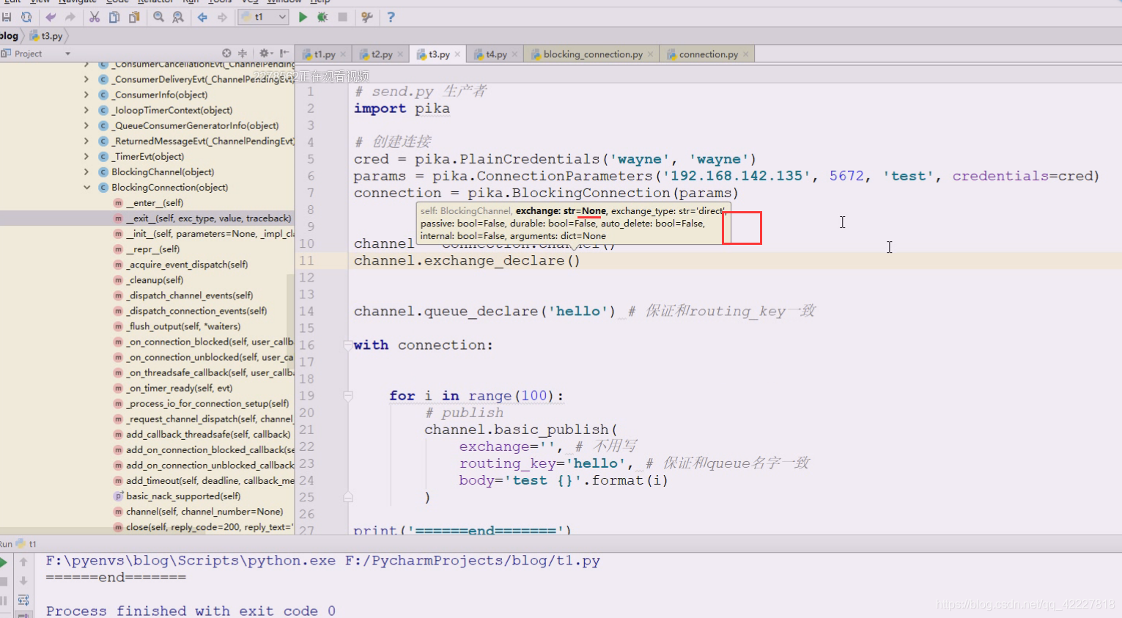Image resolution: width=1122 pixels, height=618 pixels.
Task: Switch to the t2.py editor tab
Action: [x=381, y=54]
